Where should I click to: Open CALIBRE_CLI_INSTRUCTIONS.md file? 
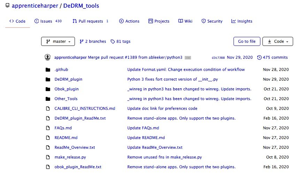pyautogui.click(x=85, y=108)
